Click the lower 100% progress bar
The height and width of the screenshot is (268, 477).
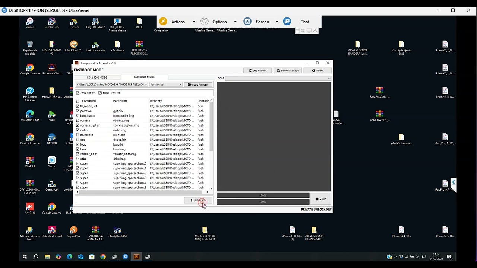263,202
